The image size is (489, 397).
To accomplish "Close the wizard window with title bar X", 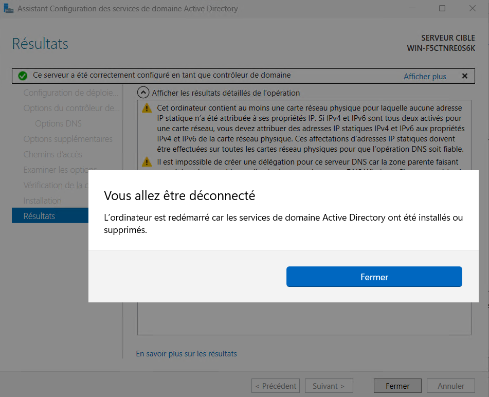I will 473,8.
